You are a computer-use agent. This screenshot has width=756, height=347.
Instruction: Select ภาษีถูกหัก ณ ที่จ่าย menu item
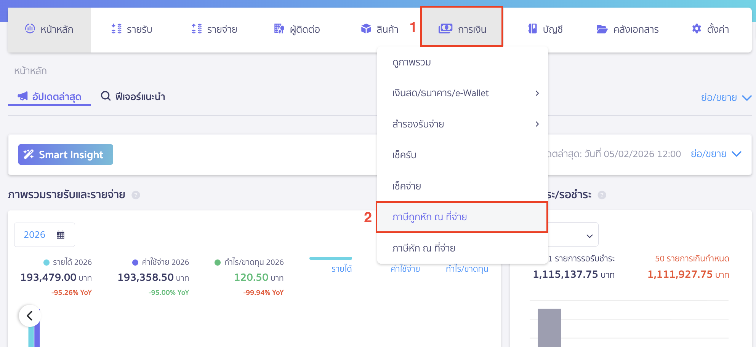429,217
